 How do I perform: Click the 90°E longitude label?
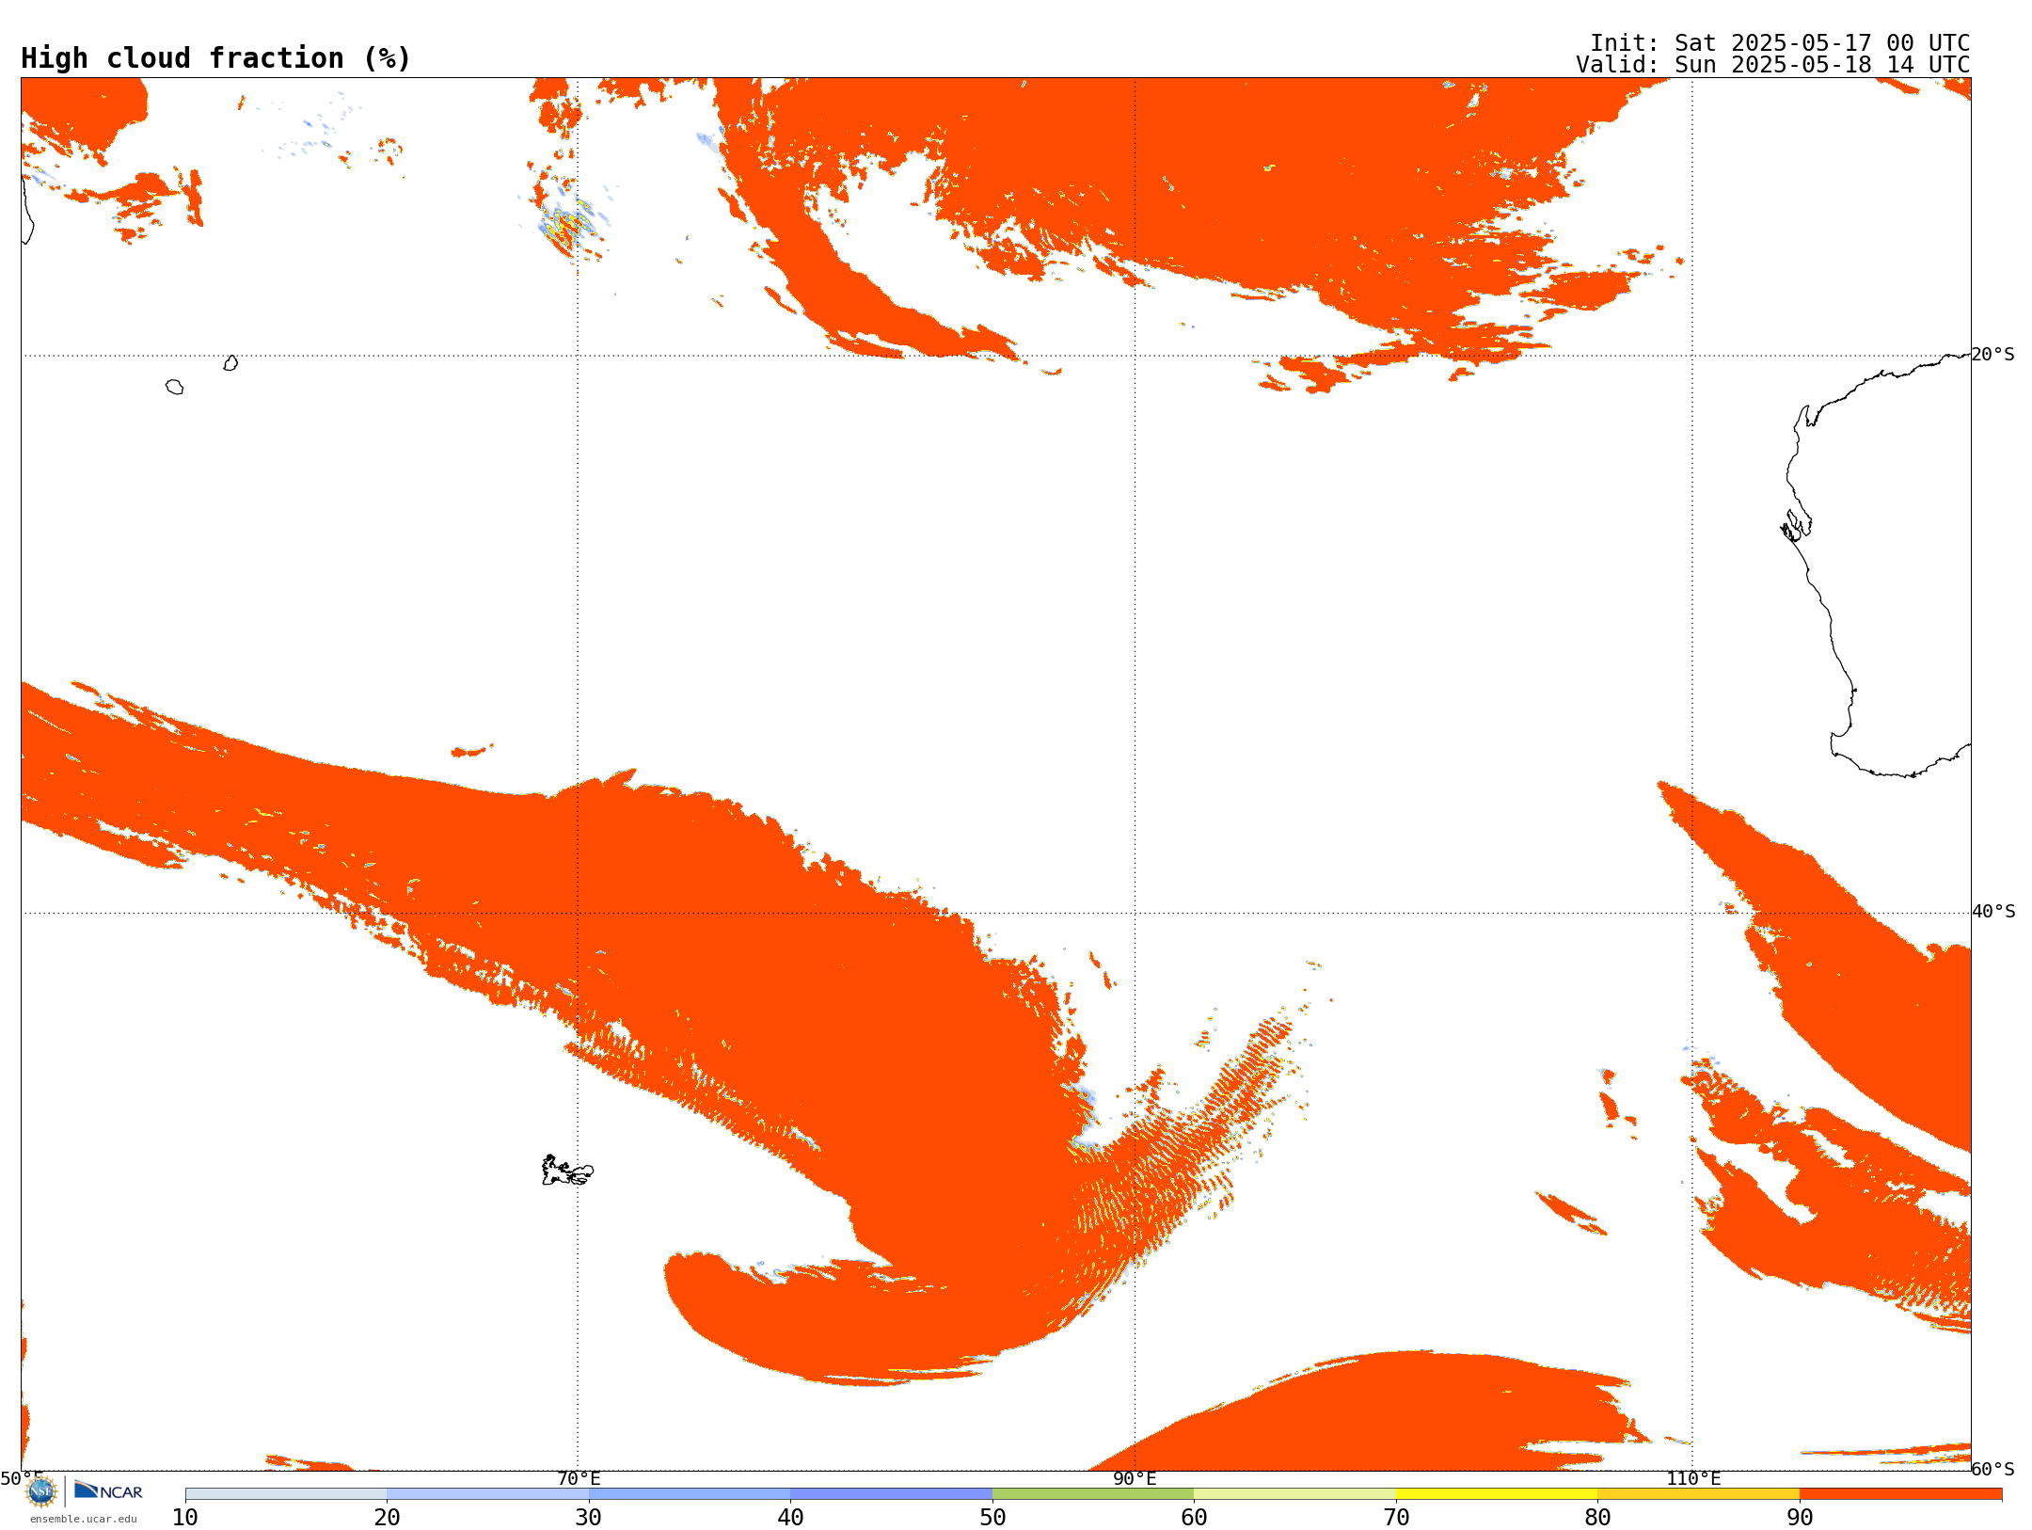(1135, 1478)
